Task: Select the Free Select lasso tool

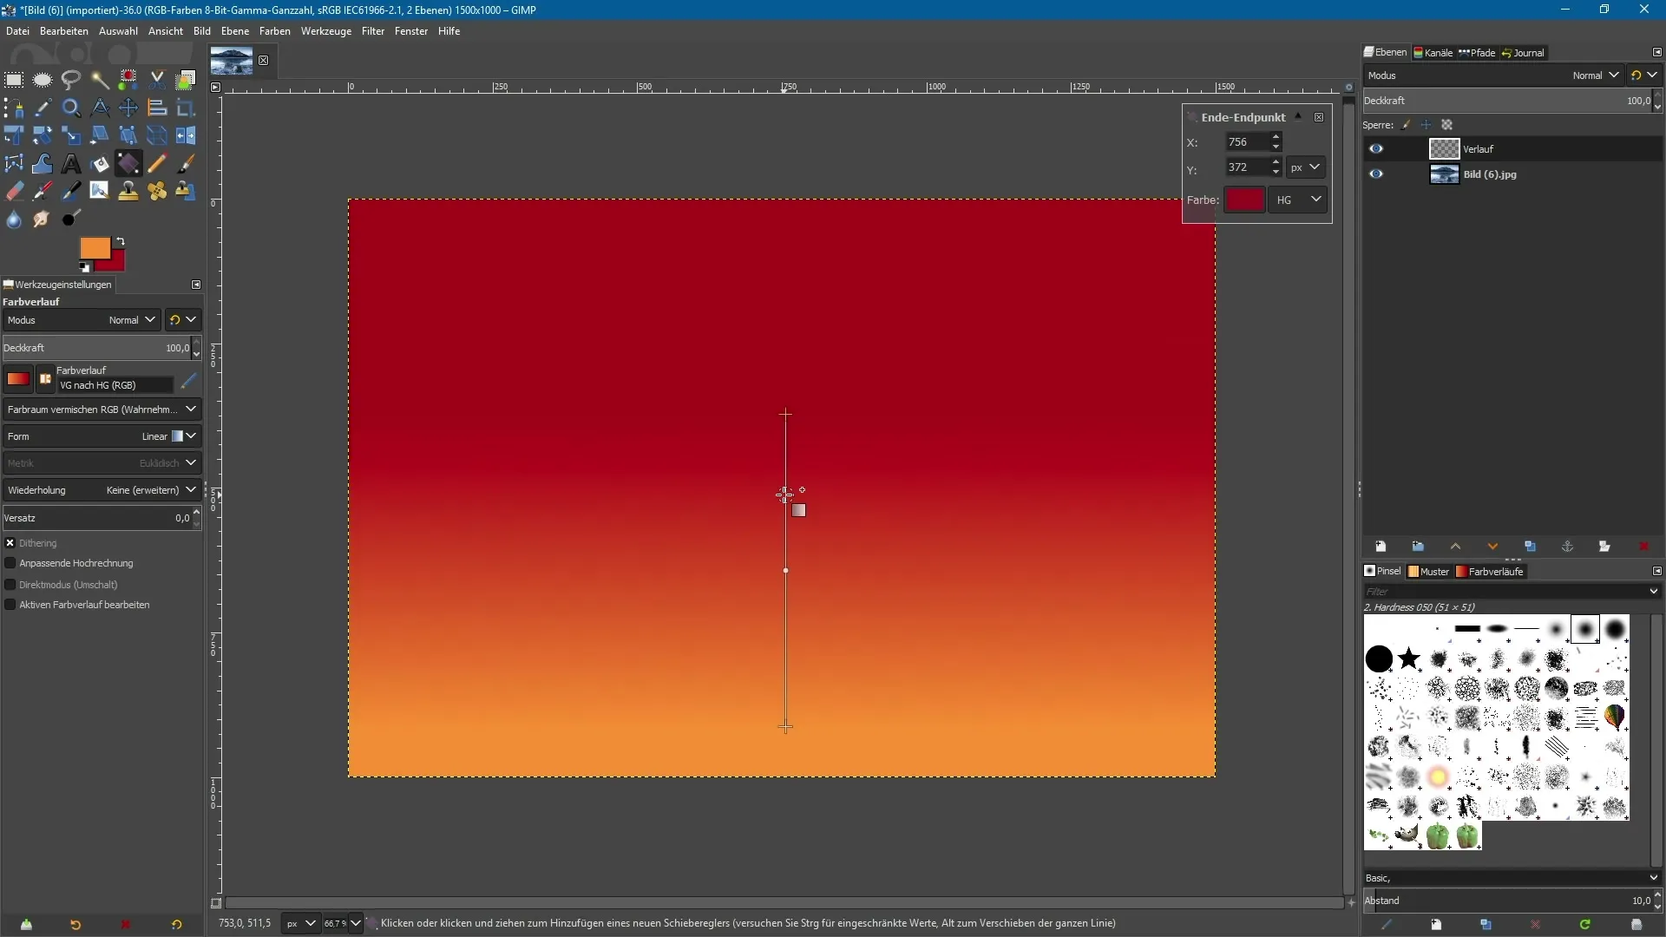Action: coord(71,80)
